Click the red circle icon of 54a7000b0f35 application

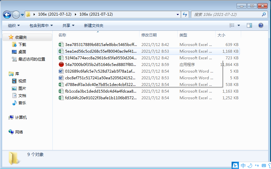click(x=61, y=64)
